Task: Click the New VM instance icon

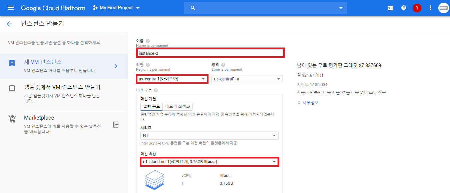Action: pos(12,63)
